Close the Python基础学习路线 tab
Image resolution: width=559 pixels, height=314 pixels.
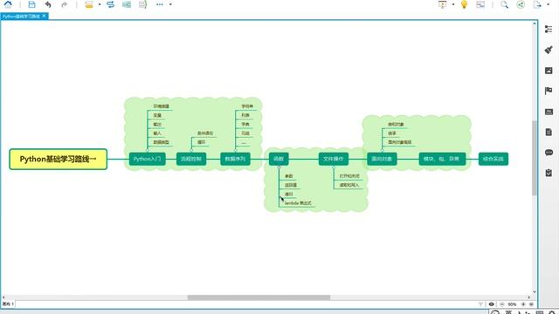tap(45, 16)
